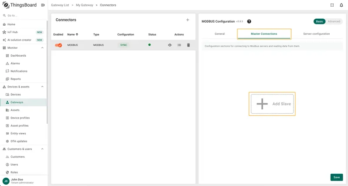348x186 pixels.
Task: Click the Reports sidebar icon
Action: pos(7,79)
